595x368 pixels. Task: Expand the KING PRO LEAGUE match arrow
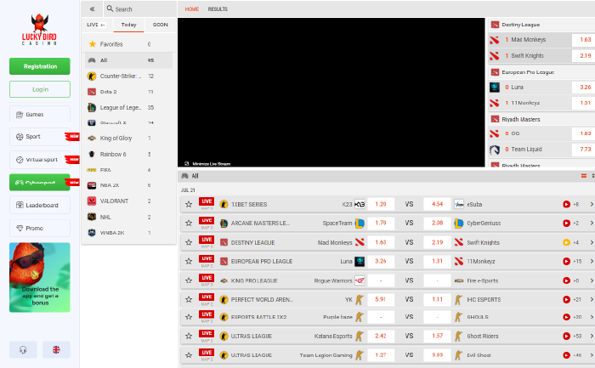coord(592,280)
